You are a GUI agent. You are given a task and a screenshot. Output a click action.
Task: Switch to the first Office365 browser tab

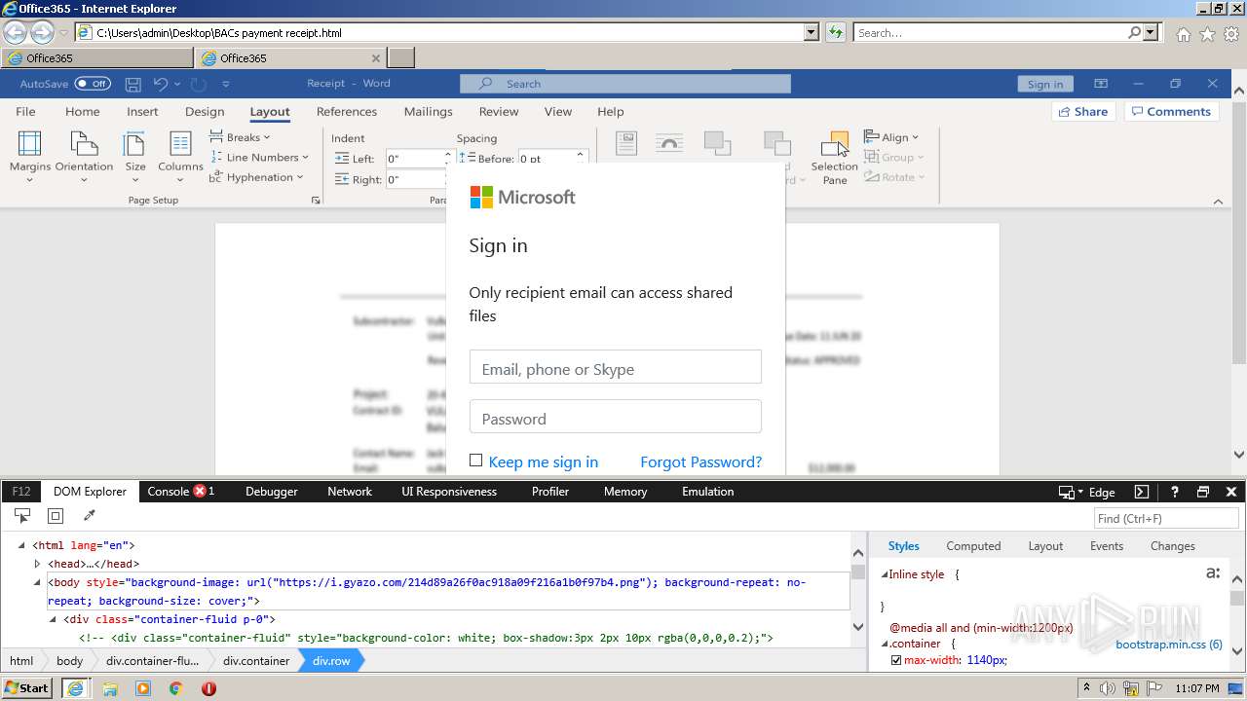coord(97,58)
